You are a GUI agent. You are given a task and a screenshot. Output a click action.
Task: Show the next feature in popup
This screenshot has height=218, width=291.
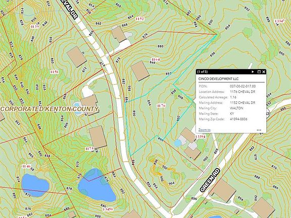tap(253, 72)
